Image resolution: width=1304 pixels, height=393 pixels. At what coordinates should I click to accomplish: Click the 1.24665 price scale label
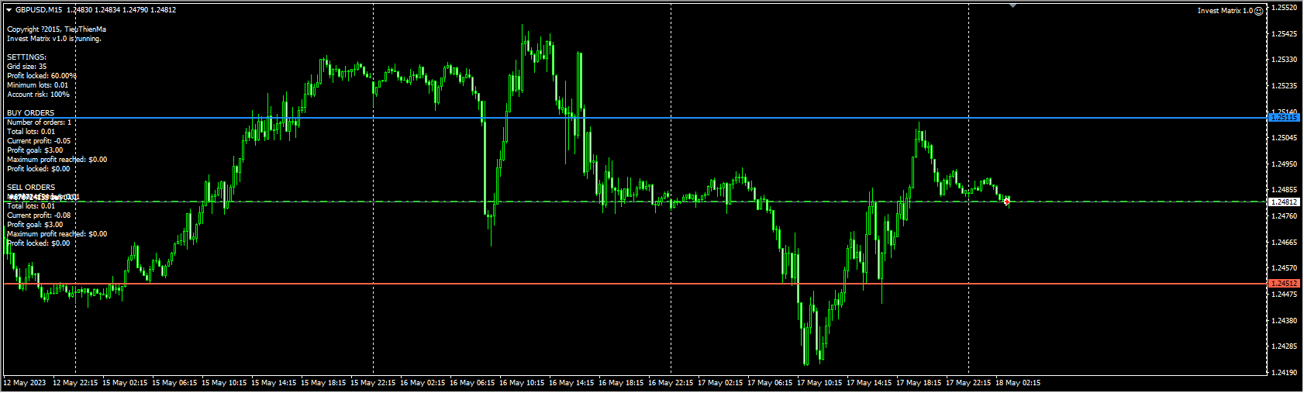point(1285,243)
